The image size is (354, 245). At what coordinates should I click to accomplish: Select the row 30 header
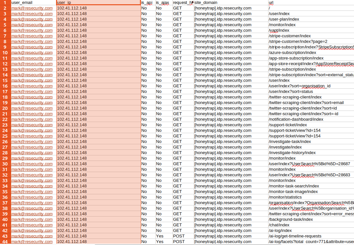[5, 164]
